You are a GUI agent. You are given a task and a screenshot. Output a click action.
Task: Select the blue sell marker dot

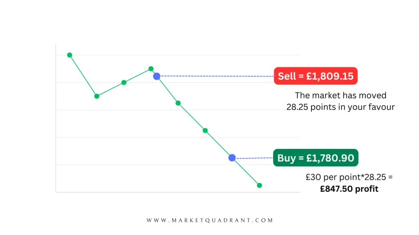pyautogui.click(x=157, y=76)
